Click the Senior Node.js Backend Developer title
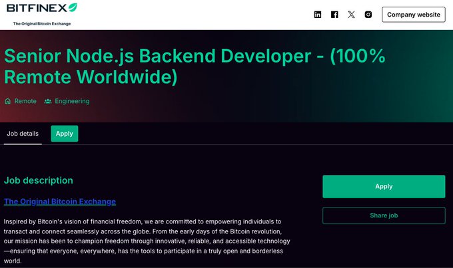 (195, 67)
